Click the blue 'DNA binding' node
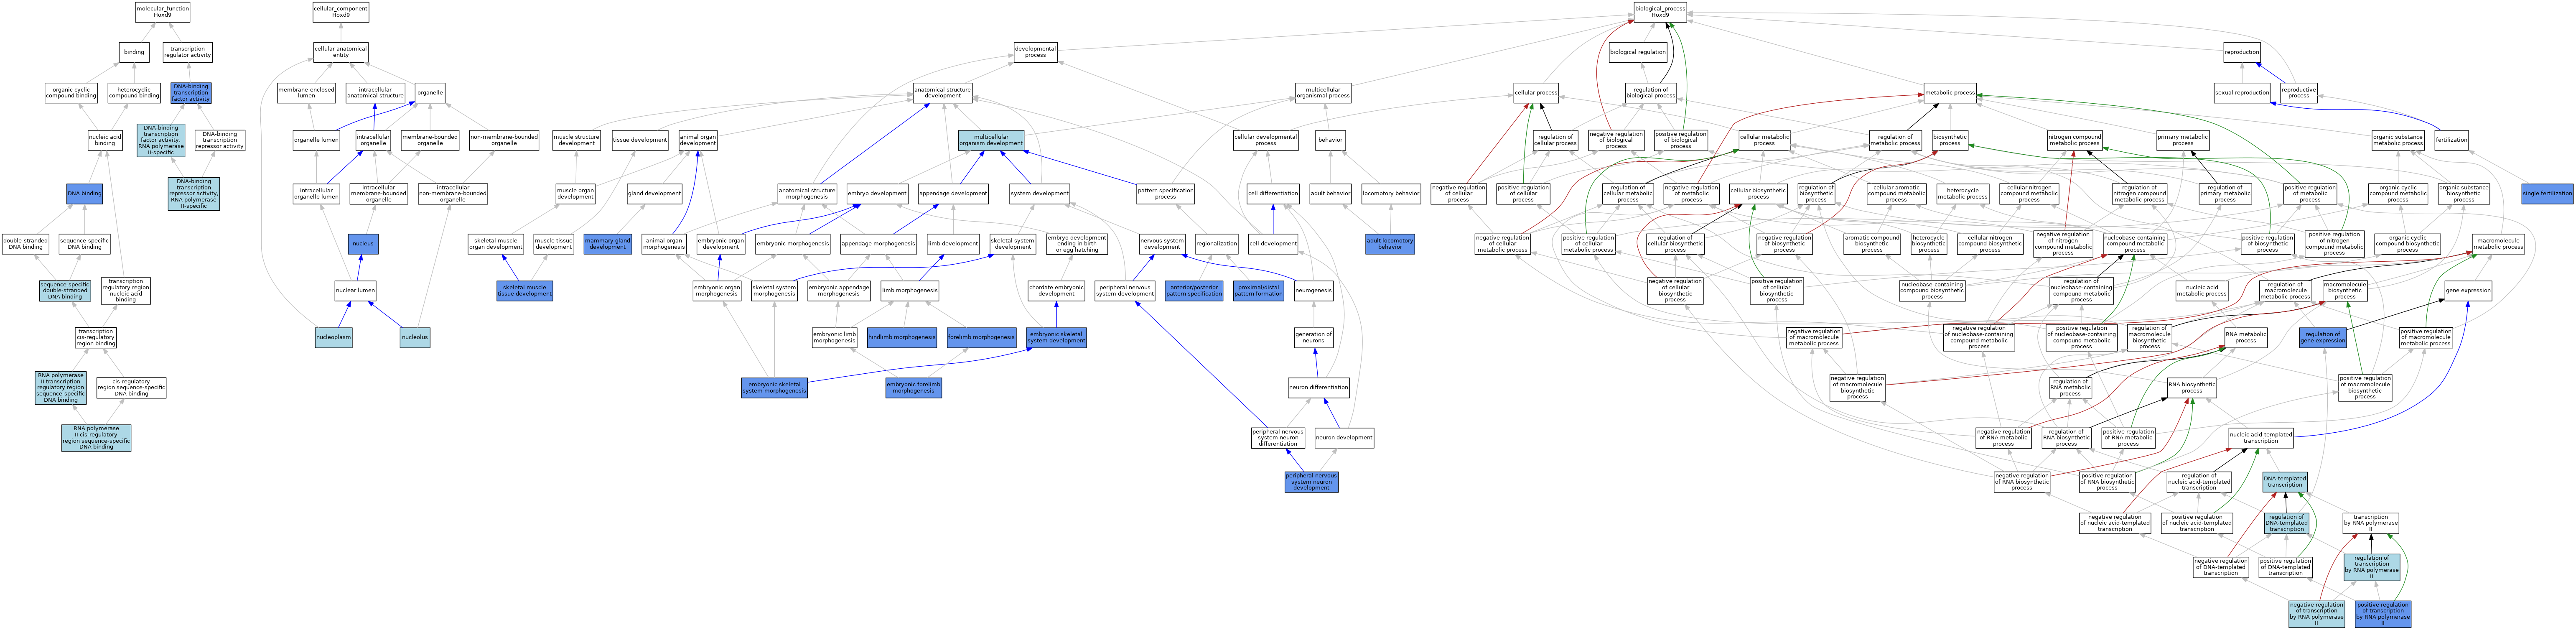Image resolution: width=2576 pixels, height=630 pixels. click(x=85, y=193)
